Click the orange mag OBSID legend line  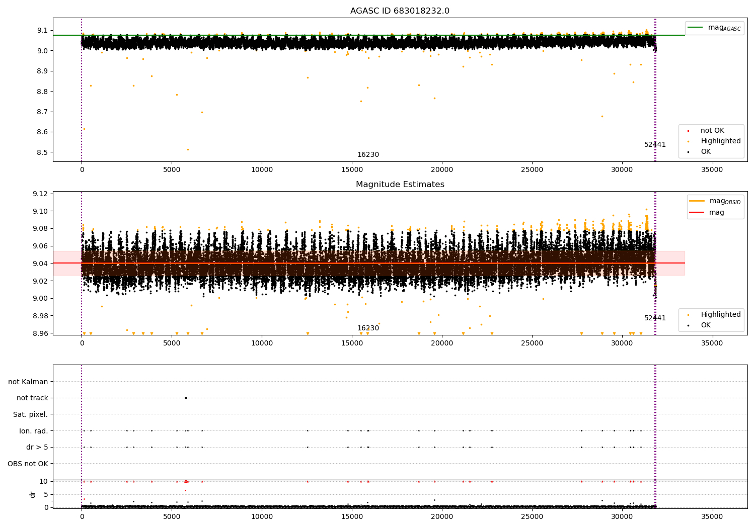[x=697, y=201]
